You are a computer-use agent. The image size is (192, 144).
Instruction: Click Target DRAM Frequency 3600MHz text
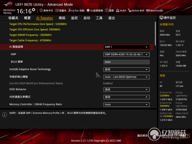(x=30, y=35)
